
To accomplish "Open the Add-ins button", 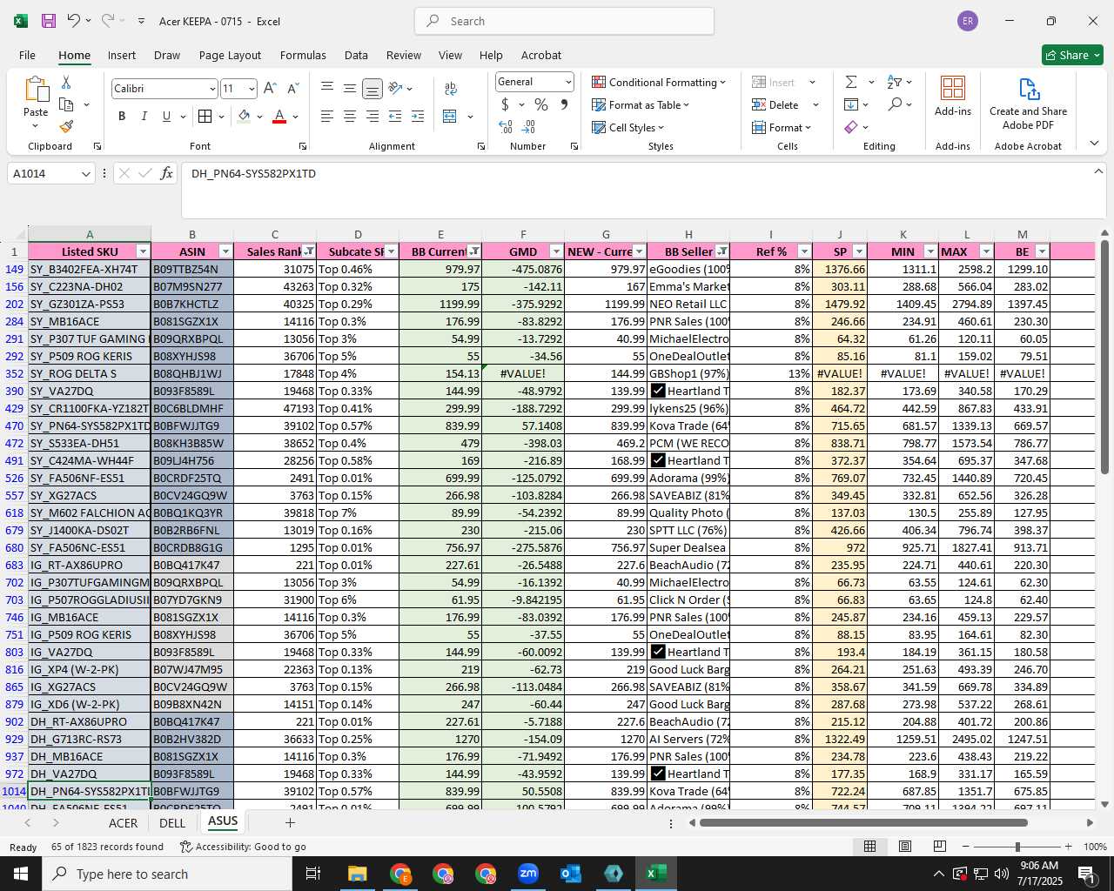I will pyautogui.click(x=953, y=96).
